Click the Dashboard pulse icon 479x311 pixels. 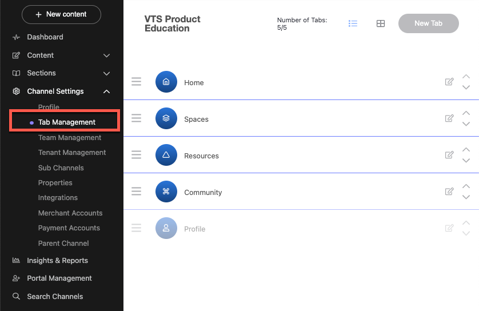pyautogui.click(x=16, y=37)
